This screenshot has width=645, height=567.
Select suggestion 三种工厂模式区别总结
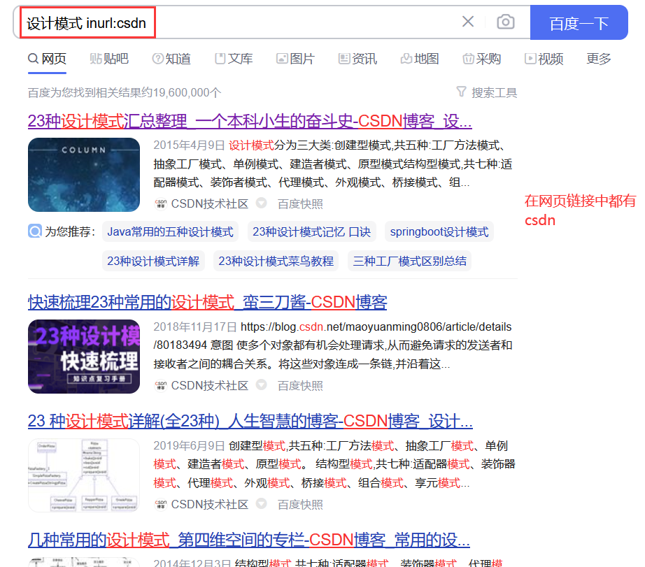tap(410, 261)
